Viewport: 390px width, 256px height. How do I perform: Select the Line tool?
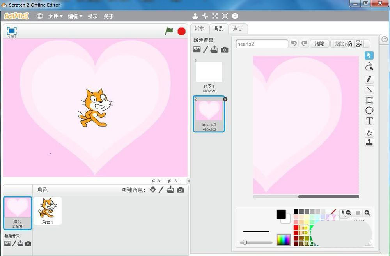pyautogui.click(x=369, y=90)
